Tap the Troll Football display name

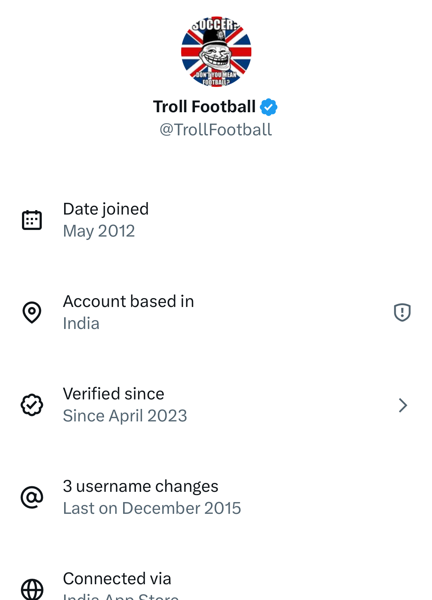pos(204,107)
